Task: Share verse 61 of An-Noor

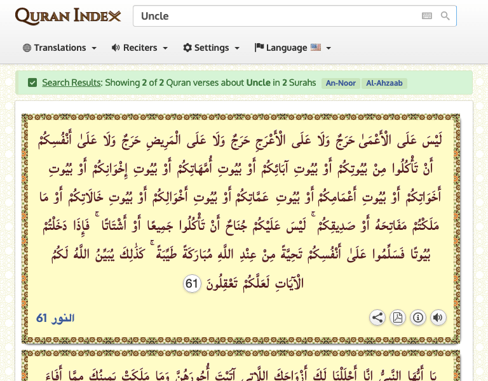Action: pos(377,317)
